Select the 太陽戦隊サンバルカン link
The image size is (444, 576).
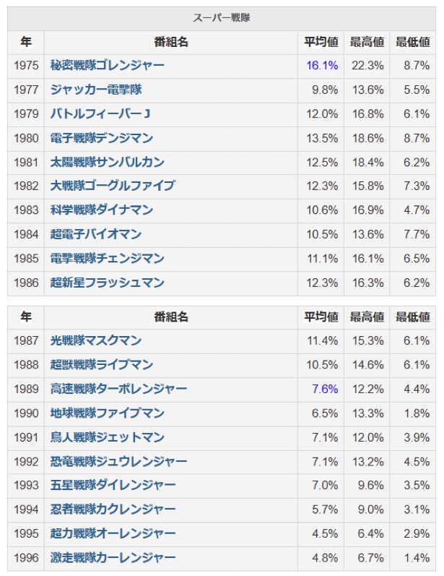tap(107, 162)
